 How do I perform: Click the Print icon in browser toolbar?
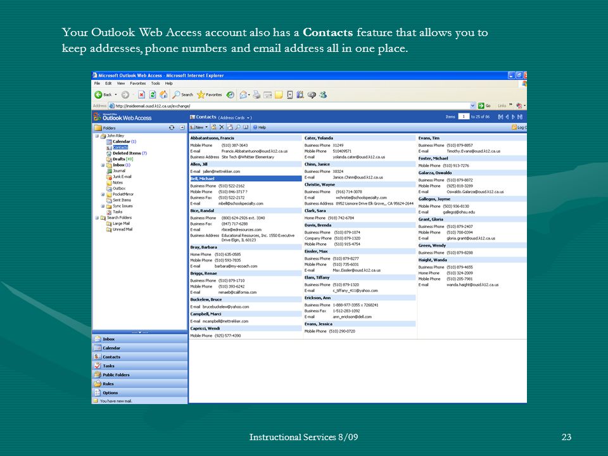pos(256,94)
